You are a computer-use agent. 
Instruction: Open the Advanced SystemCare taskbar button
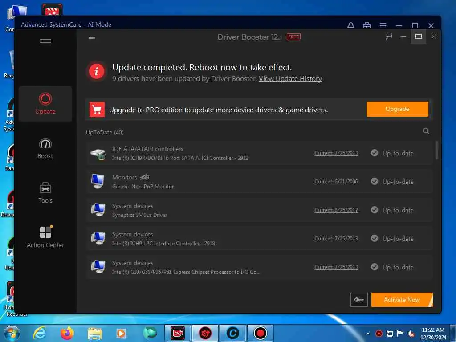tap(233, 333)
